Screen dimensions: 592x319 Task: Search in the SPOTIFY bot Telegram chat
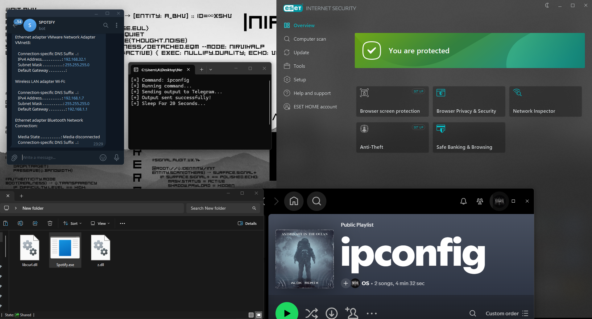tap(106, 25)
